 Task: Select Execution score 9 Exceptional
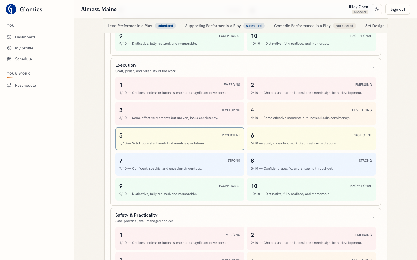tap(180, 190)
